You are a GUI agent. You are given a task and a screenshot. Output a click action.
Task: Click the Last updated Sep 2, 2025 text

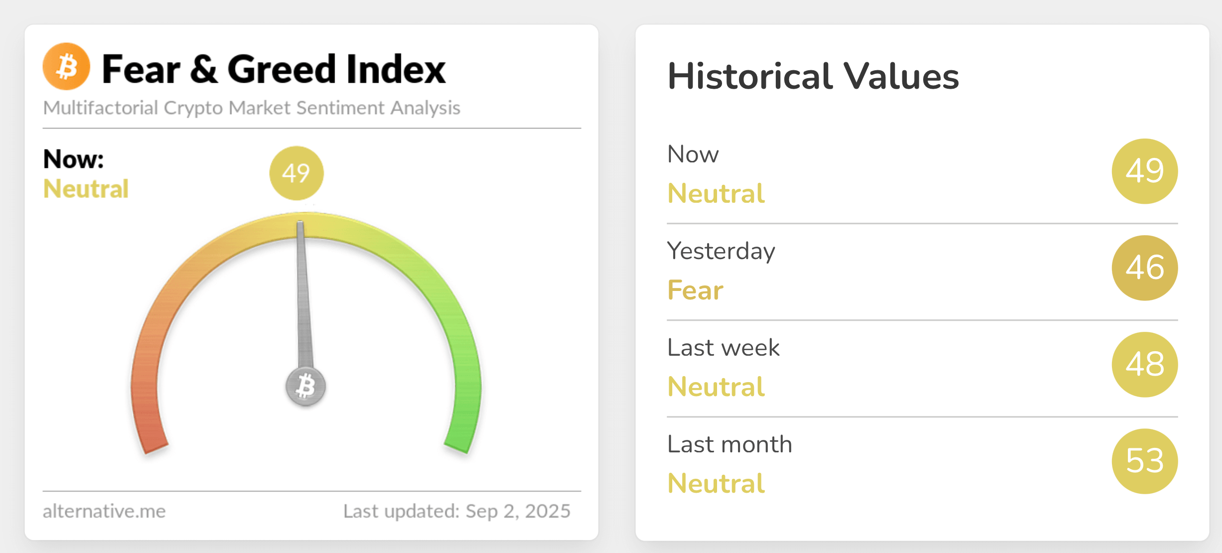[457, 511]
